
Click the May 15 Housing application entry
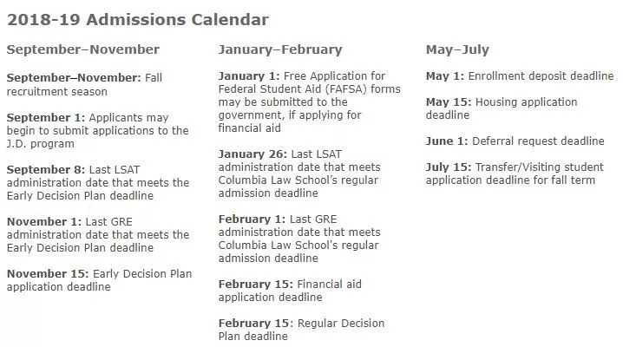click(x=501, y=108)
